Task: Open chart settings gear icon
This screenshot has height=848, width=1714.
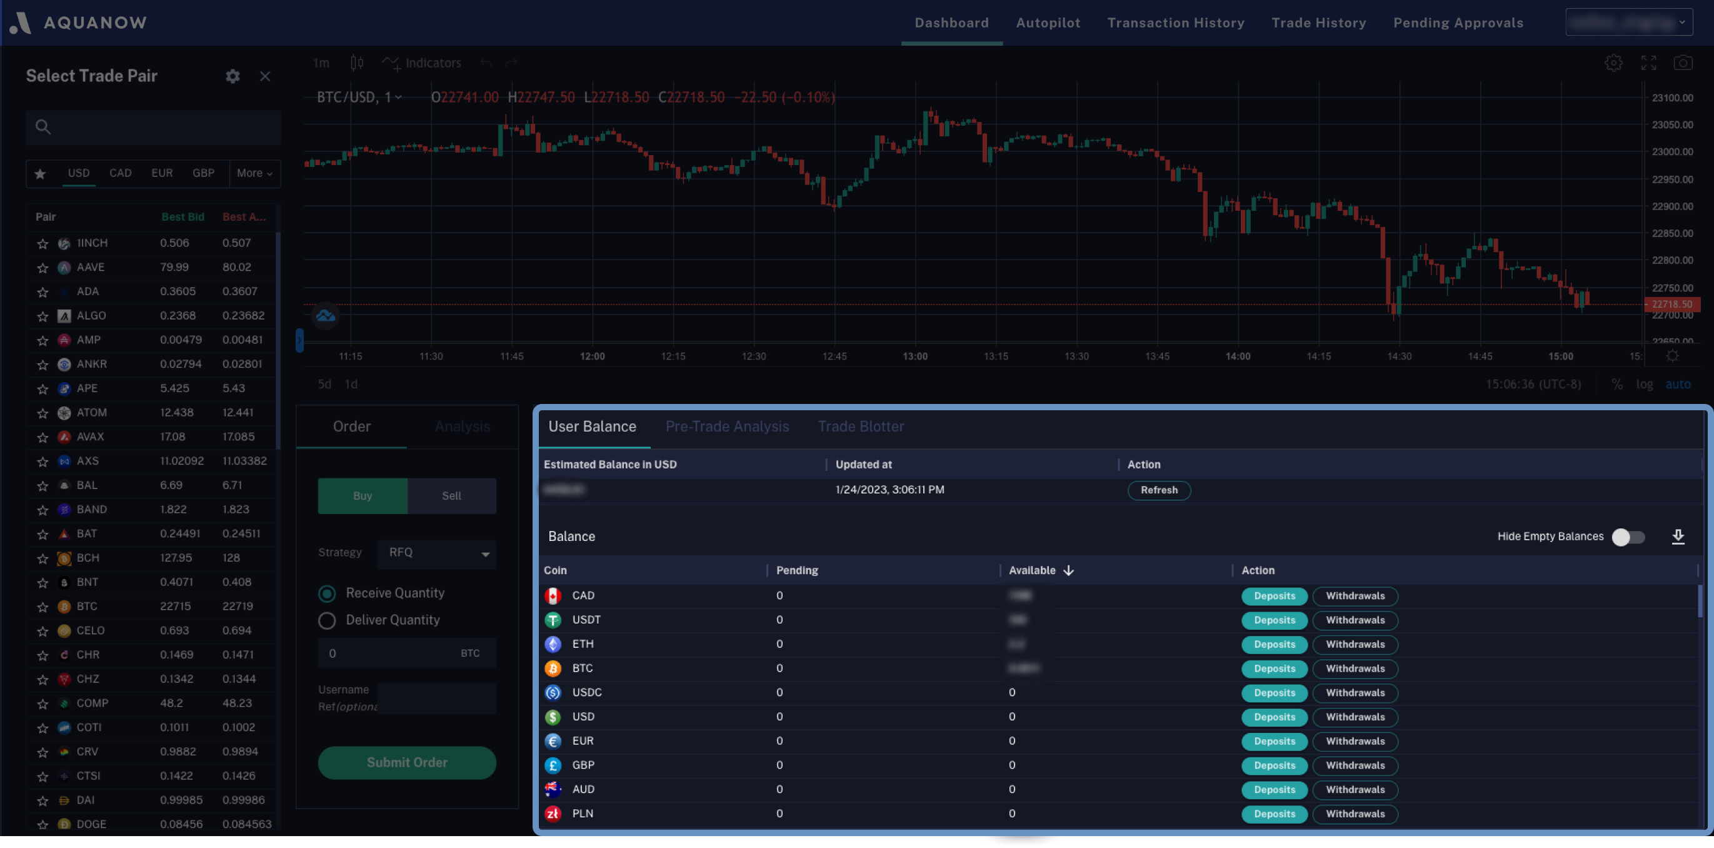Action: pos(1613,63)
